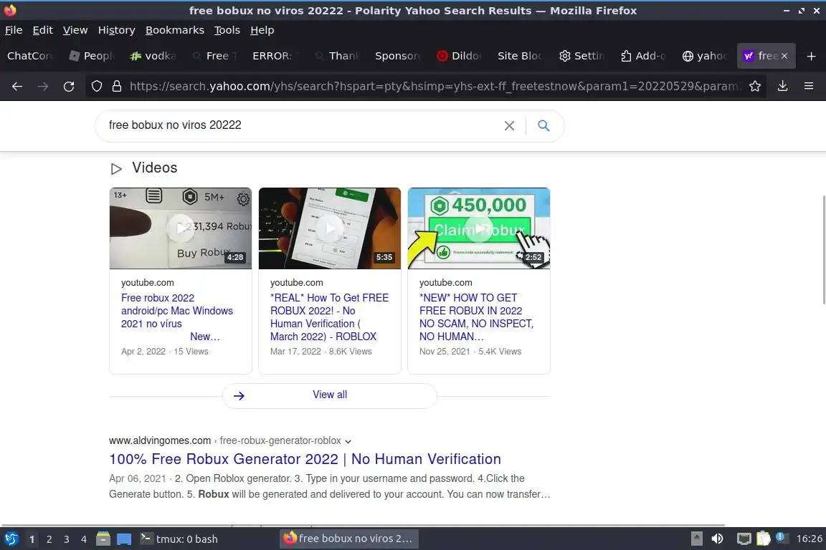Click the Videos play icon heading
The height and width of the screenshot is (550, 826).
[x=116, y=168]
